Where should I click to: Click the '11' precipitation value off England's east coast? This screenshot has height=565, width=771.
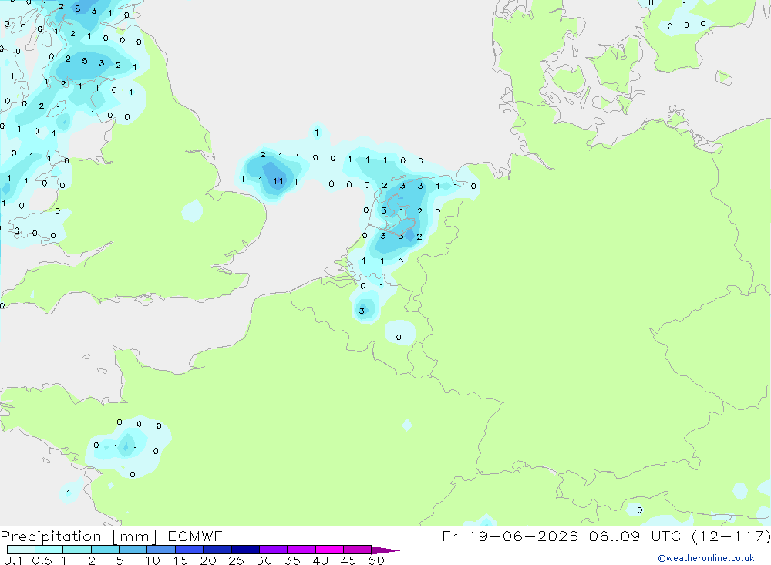(278, 181)
